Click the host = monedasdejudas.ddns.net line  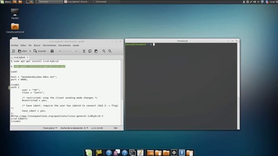click(34, 77)
